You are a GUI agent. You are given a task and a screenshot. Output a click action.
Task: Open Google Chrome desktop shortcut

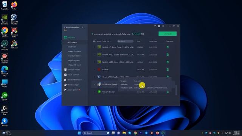click(5, 32)
